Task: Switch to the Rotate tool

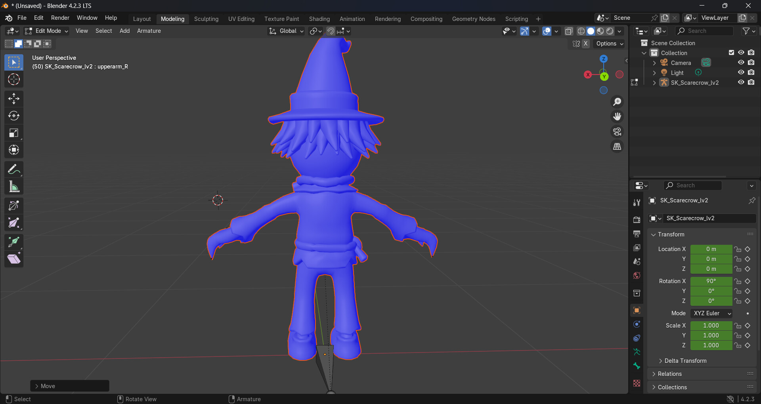Action: click(x=14, y=116)
